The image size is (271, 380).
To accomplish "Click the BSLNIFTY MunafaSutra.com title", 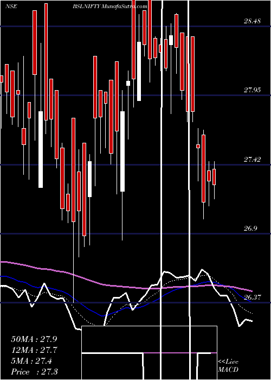I will [x=110, y=7].
